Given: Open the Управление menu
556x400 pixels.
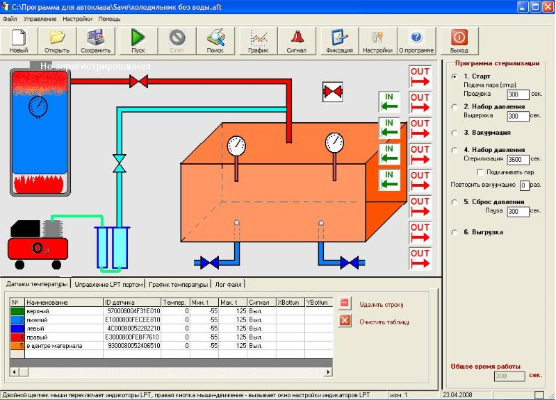Looking at the screenshot, I should (x=40, y=19).
